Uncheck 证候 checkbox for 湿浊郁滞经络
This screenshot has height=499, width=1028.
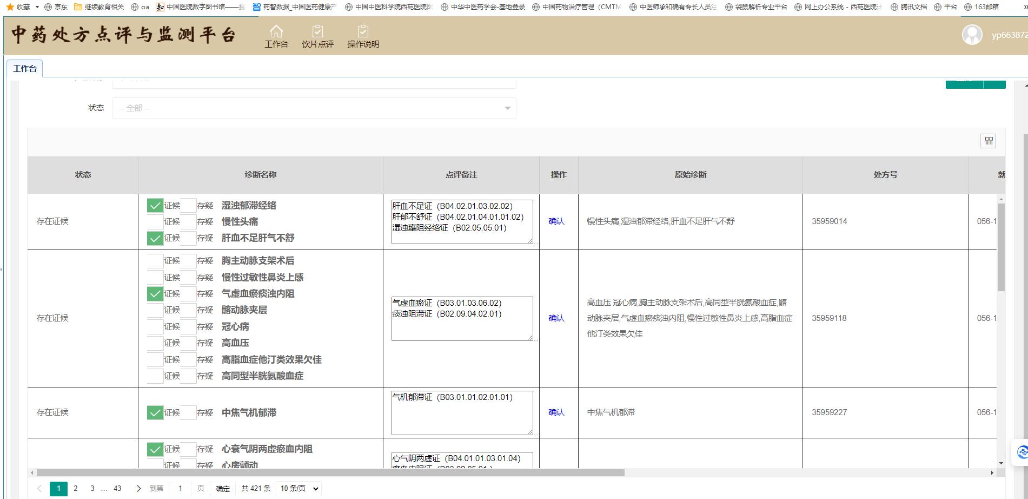point(155,206)
